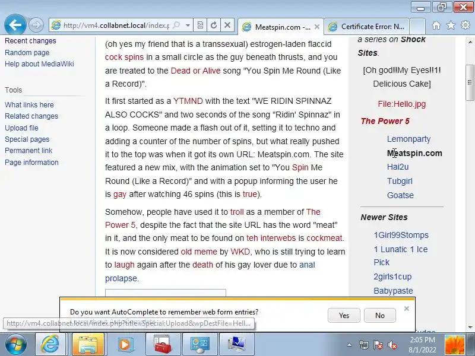Click the page scrollbar up arrow
This screenshot has height=356, width=475.
click(x=470, y=42)
